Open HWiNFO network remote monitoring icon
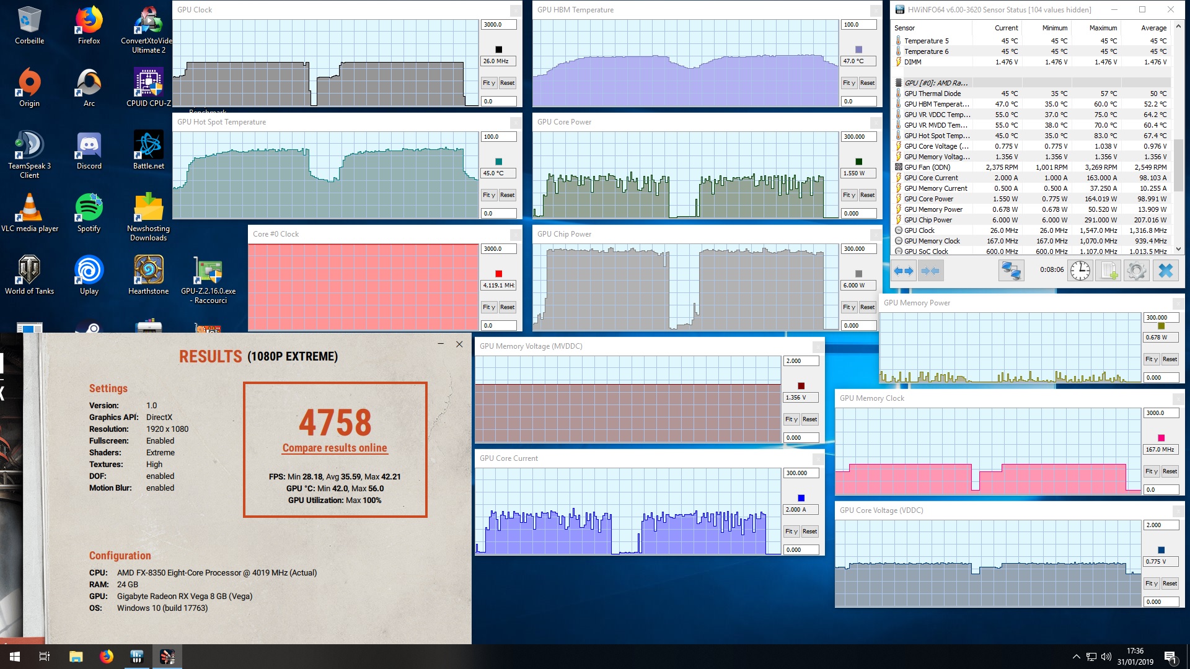This screenshot has height=669, width=1190. [1011, 271]
